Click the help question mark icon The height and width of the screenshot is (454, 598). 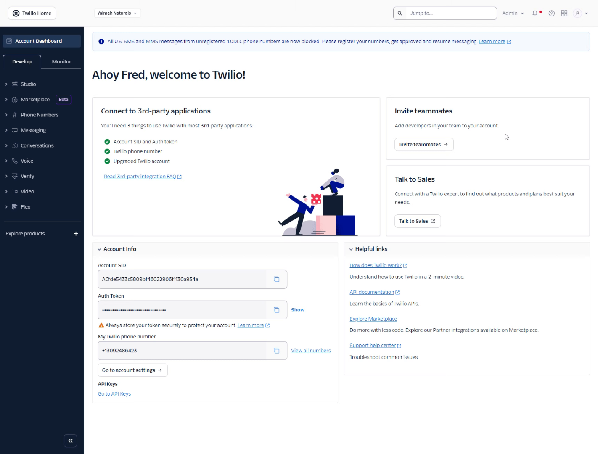coord(552,13)
